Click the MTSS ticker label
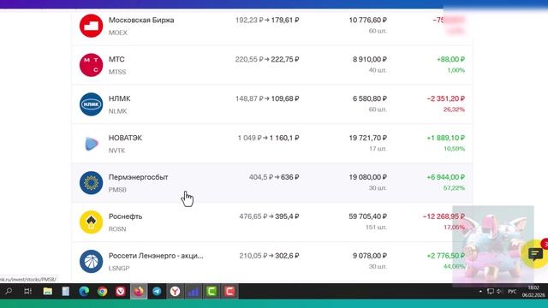This screenshot has height=308, width=548. tap(117, 72)
